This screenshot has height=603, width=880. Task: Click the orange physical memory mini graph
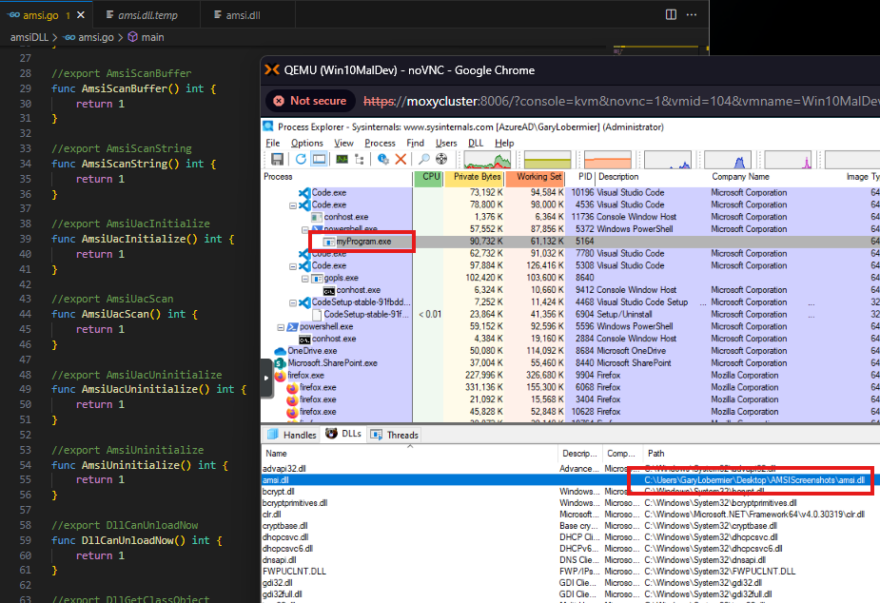607,159
